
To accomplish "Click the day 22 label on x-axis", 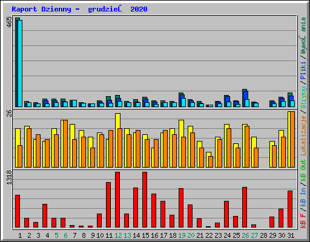I will pos(209,235).
